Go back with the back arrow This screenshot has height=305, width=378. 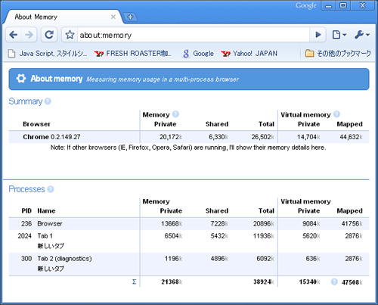pos(14,35)
